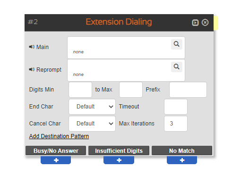Add node under Insufficient Digits with plus

pyautogui.click(x=119, y=160)
